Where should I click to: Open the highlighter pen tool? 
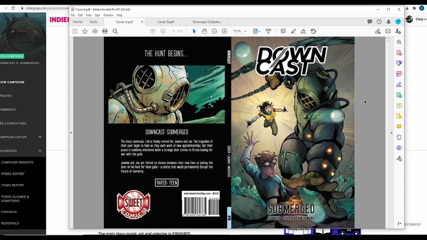pos(293,31)
